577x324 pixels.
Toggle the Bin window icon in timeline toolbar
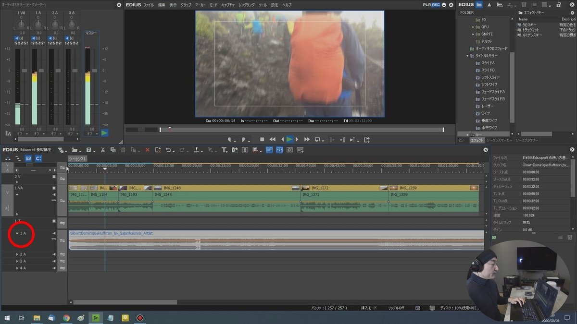pyautogui.click(x=269, y=150)
